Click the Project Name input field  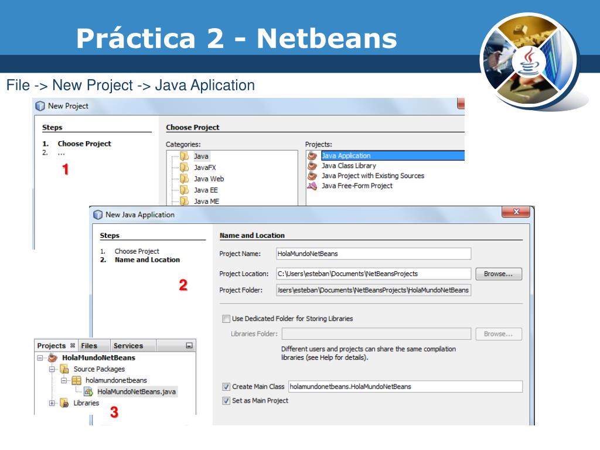373,254
